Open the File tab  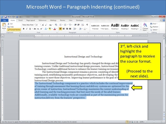tap(4, 20)
